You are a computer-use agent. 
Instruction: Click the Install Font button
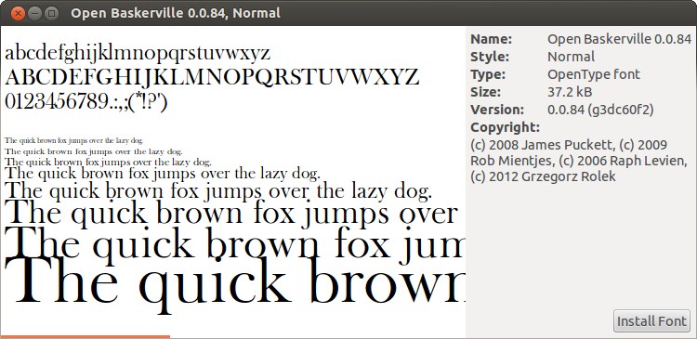(651, 320)
